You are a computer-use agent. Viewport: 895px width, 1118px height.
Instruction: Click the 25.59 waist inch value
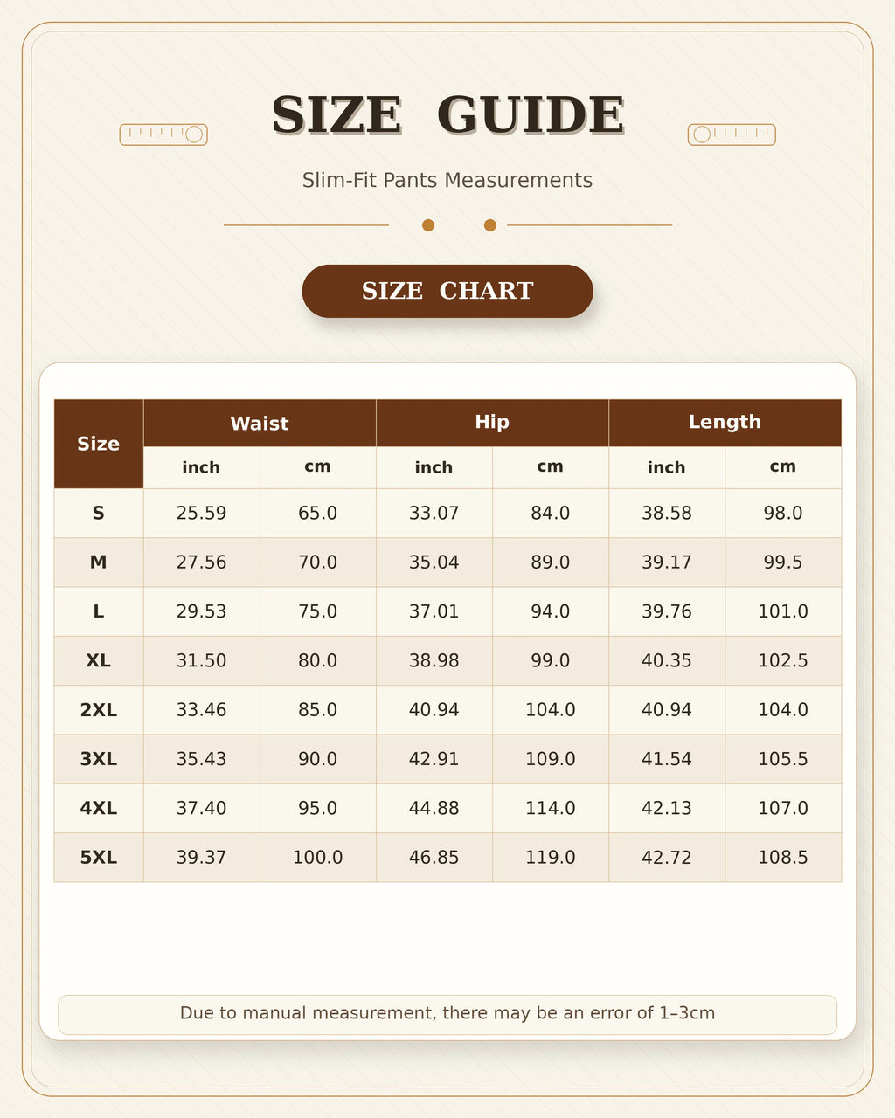pyautogui.click(x=201, y=513)
